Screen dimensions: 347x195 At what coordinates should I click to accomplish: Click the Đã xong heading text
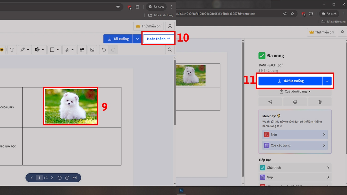(x=276, y=55)
